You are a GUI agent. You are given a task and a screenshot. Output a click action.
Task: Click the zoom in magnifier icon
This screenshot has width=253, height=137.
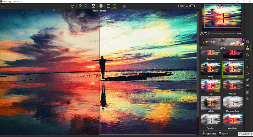coord(205,33)
